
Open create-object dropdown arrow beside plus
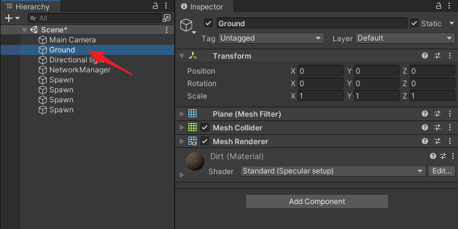[17, 18]
